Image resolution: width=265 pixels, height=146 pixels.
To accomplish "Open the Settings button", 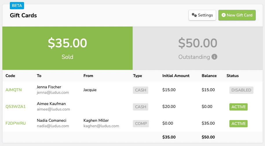I will (x=202, y=15).
